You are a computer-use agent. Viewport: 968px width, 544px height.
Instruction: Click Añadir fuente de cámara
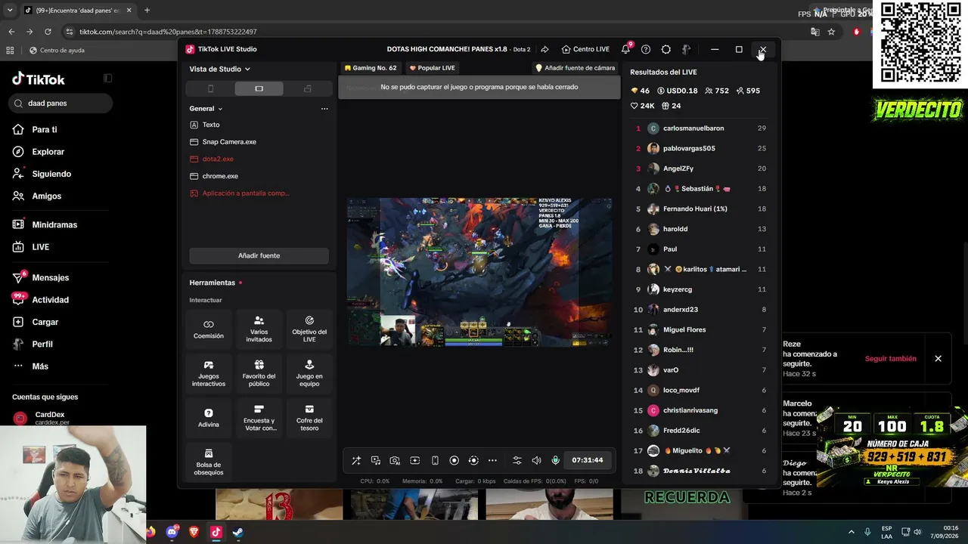pyautogui.click(x=575, y=68)
